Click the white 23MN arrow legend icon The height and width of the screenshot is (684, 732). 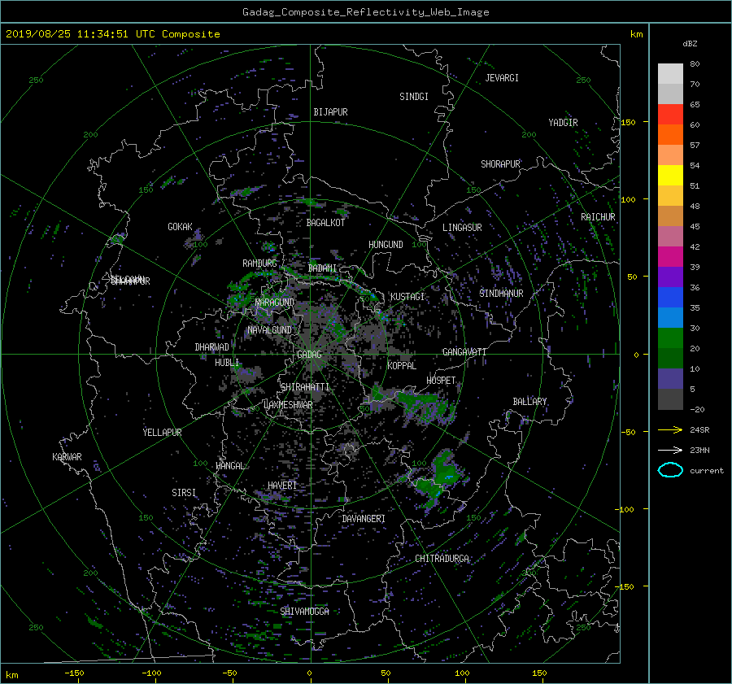pyautogui.click(x=670, y=450)
